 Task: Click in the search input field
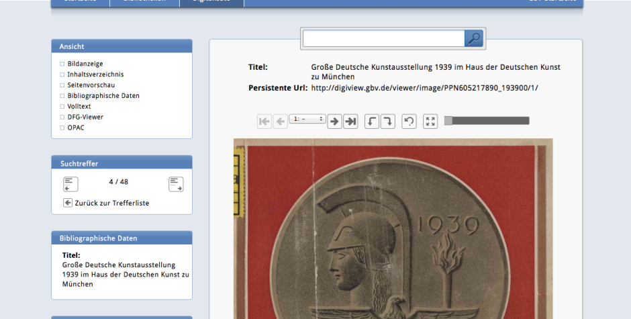pyautogui.click(x=384, y=39)
